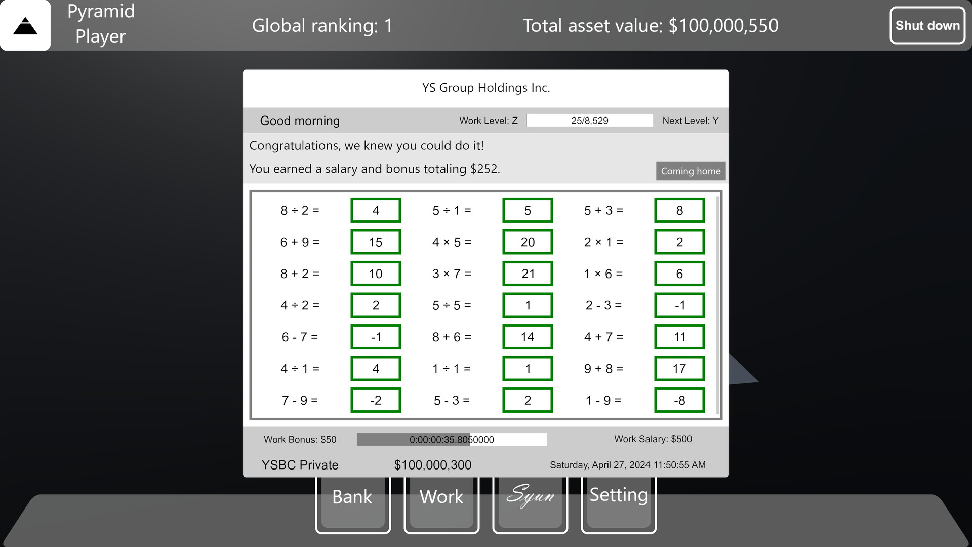This screenshot has height=547, width=972.
Task: Click the Pyramid Player triangle logo
Action: click(25, 25)
